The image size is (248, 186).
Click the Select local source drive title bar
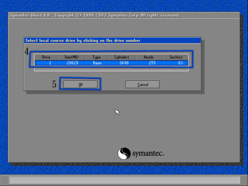click(112, 41)
